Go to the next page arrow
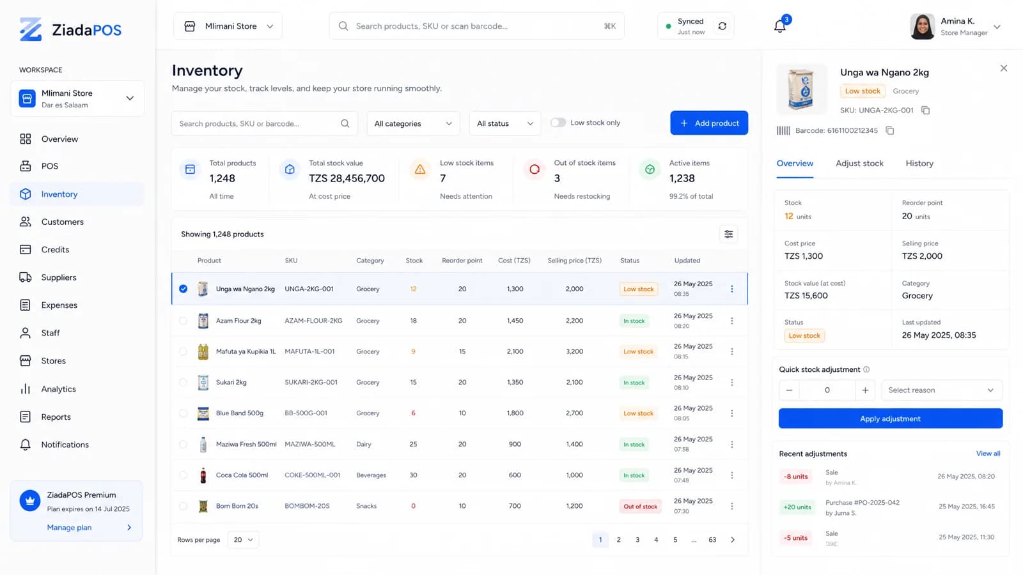This screenshot has height=575, width=1023. [x=733, y=540]
